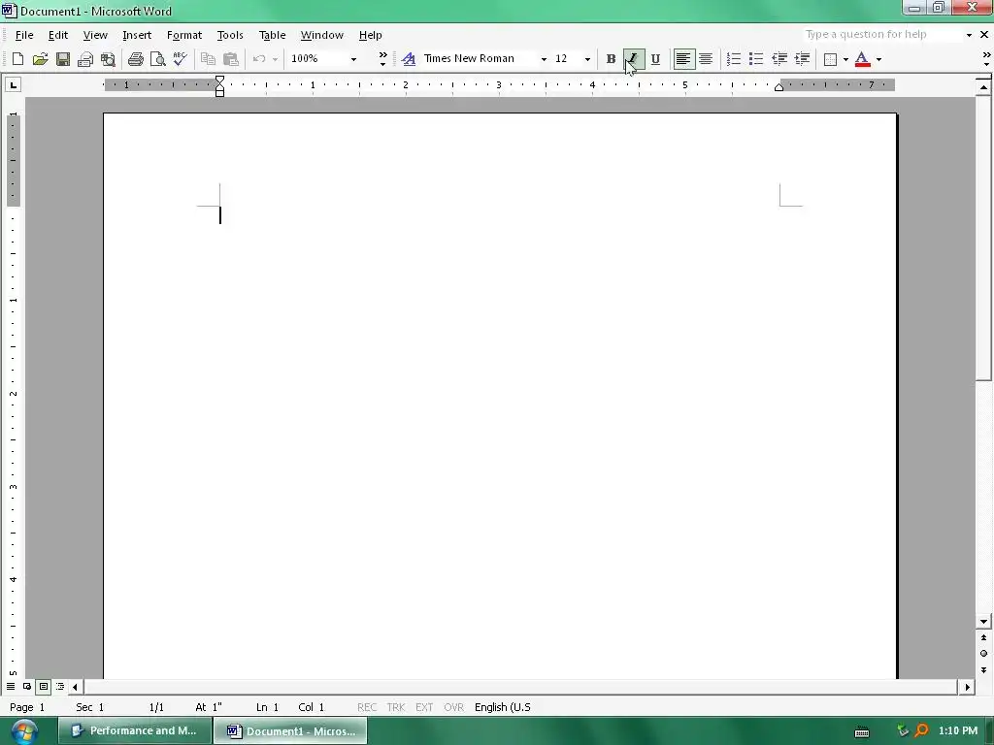Click the Paste toolbar icon
This screenshot has width=994, height=745.
231,59
